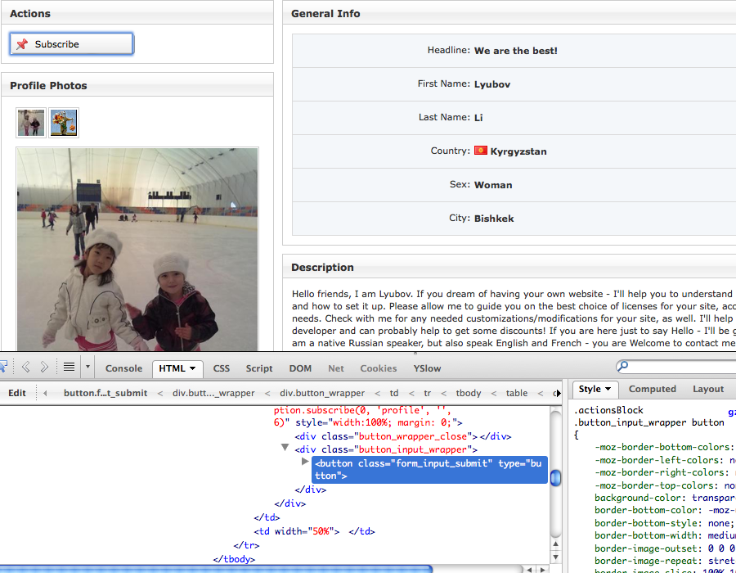Click the magnifier icon in Firebug search

(623, 367)
